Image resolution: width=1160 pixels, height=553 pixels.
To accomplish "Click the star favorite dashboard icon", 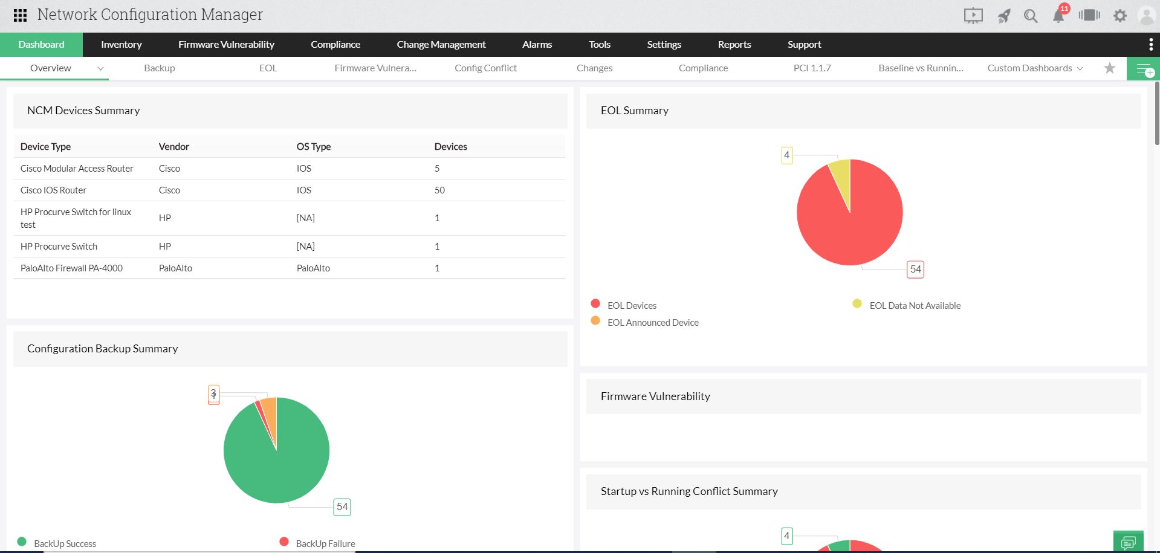I will [1110, 68].
